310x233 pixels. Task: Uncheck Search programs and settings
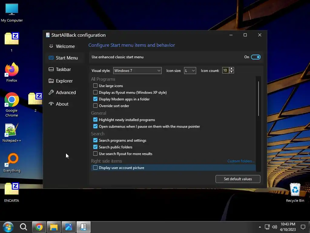[95, 140]
